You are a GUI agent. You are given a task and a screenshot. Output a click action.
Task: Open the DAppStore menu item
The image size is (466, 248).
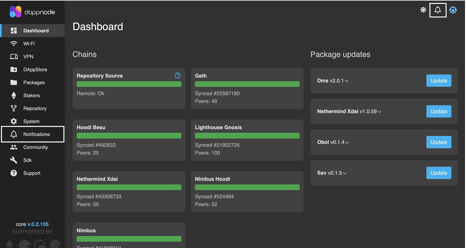(x=35, y=70)
